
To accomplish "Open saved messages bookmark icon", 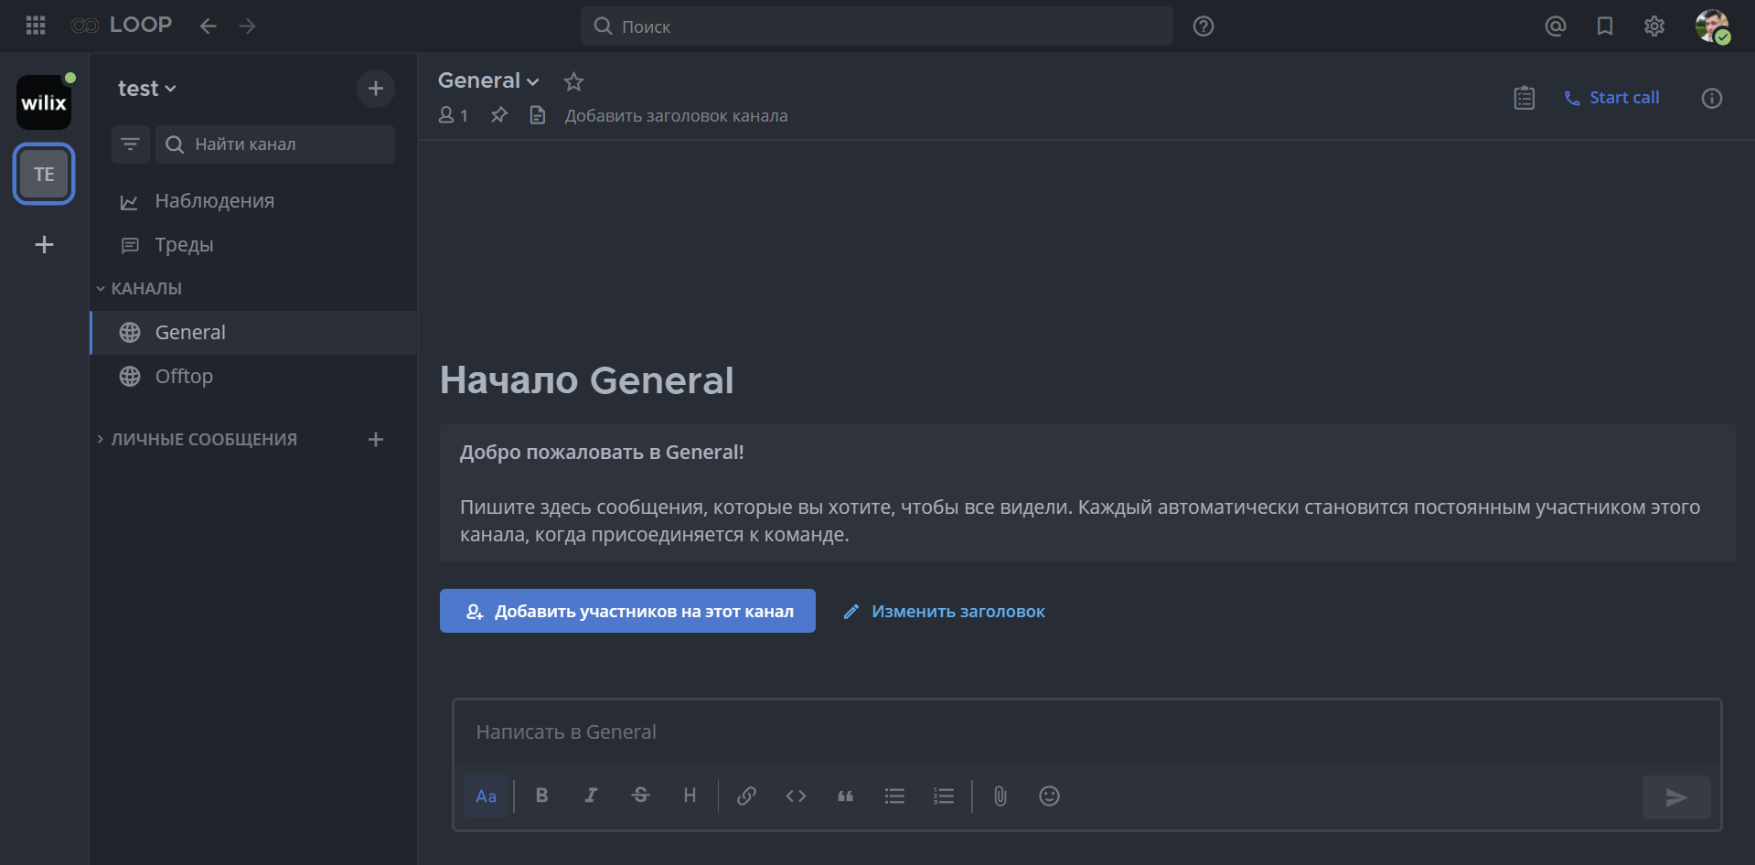I will (x=1604, y=26).
